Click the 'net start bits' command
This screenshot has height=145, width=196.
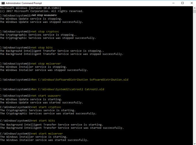click(x=44, y=121)
